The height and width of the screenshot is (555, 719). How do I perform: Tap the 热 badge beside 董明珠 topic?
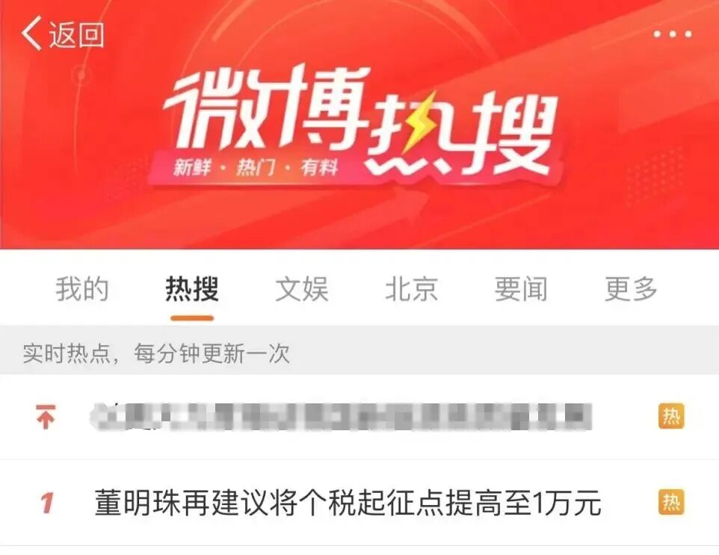pyautogui.click(x=671, y=502)
